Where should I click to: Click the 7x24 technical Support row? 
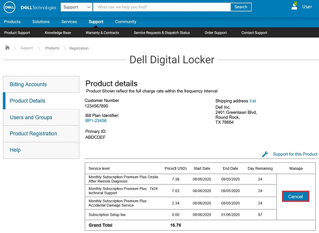[x=180, y=191]
